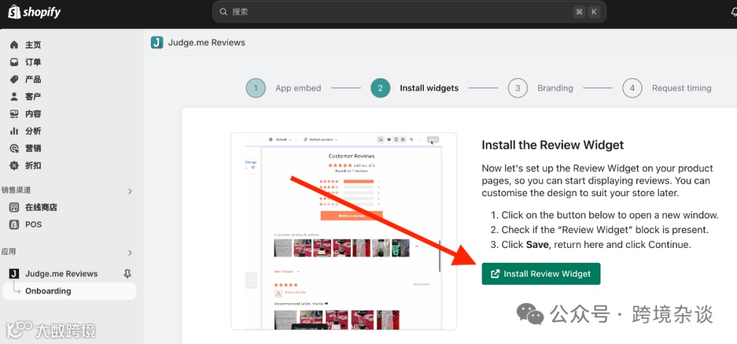
Task: Click the Install Review Widget button
Action: 541,274
